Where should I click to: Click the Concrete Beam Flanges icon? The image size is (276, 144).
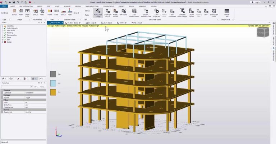click(182, 13)
